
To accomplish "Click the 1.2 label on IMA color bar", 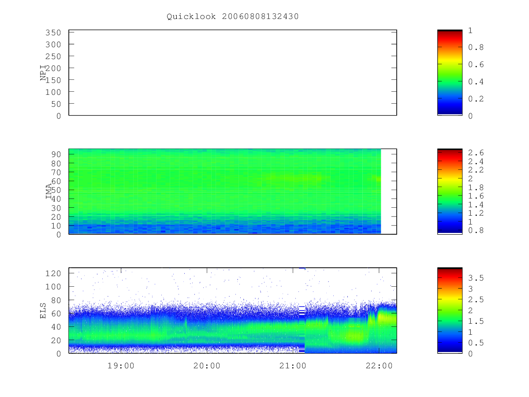I will [476, 213].
